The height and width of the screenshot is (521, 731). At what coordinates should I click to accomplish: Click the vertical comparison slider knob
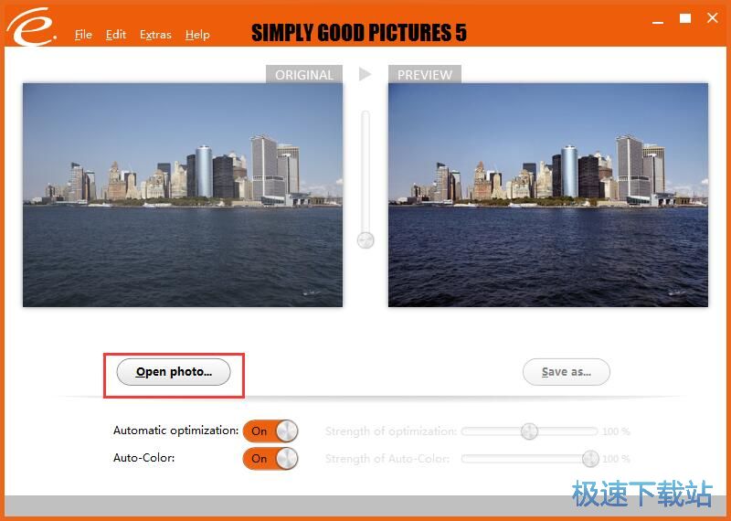coord(365,240)
